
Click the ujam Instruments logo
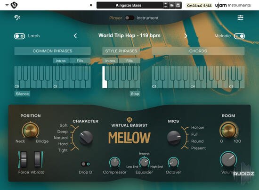(233, 5)
